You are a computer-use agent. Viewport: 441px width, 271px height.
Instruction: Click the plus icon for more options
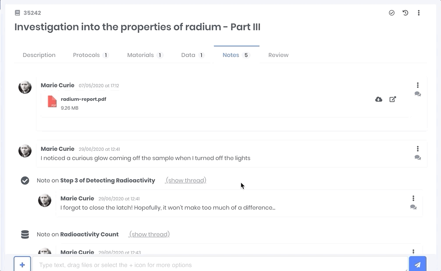click(x=22, y=264)
